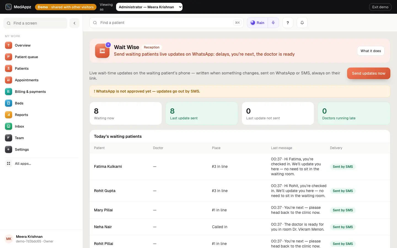
Task: Click the What it does button
Action: click(x=371, y=51)
